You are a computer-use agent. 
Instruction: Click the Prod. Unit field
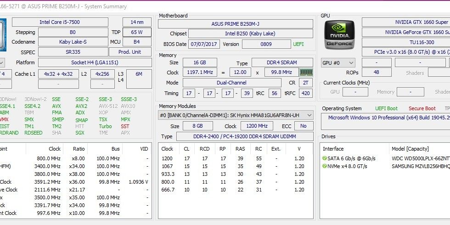(x=130, y=52)
